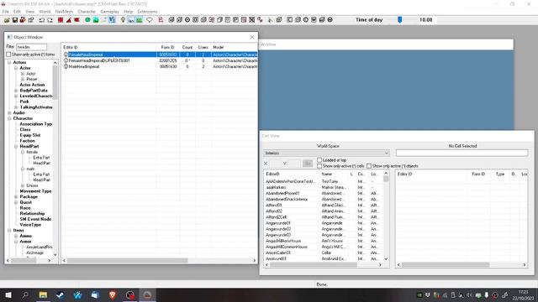Image resolution: width=538 pixels, height=302 pixels.
Task: Toggle Show only active objects checkbox
Action: pyautogui.click(x=369, y=166)
